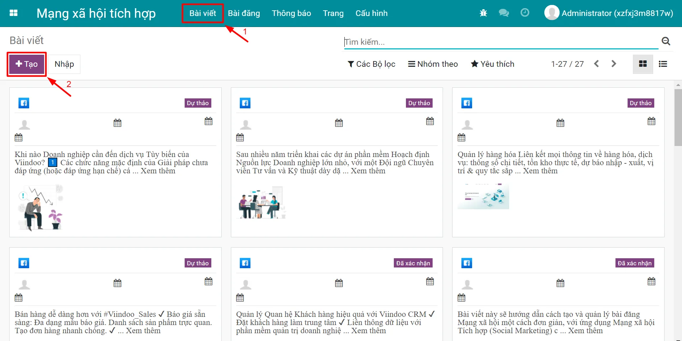Image resolution: width=682 pixels, height=341 pixels.
Task: Open the Yêu thích favorites dropdown
Action: click(493, 64)
